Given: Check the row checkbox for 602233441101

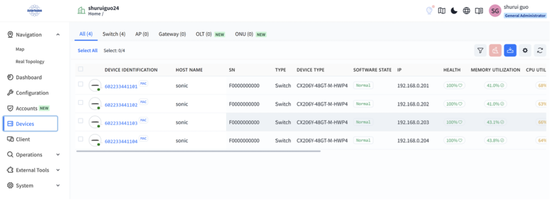Looking at the screenshot, I should (81, 84).
